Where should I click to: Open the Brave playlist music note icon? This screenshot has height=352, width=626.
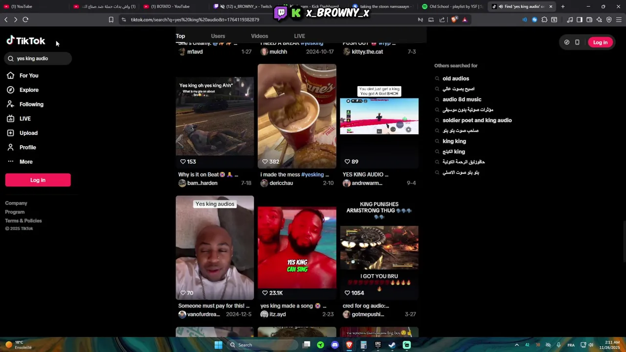[x=570, y=20]
